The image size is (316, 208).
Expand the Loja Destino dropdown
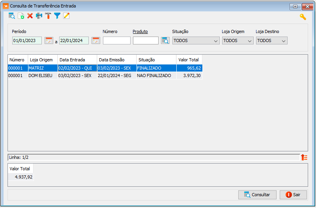point(272,40)
